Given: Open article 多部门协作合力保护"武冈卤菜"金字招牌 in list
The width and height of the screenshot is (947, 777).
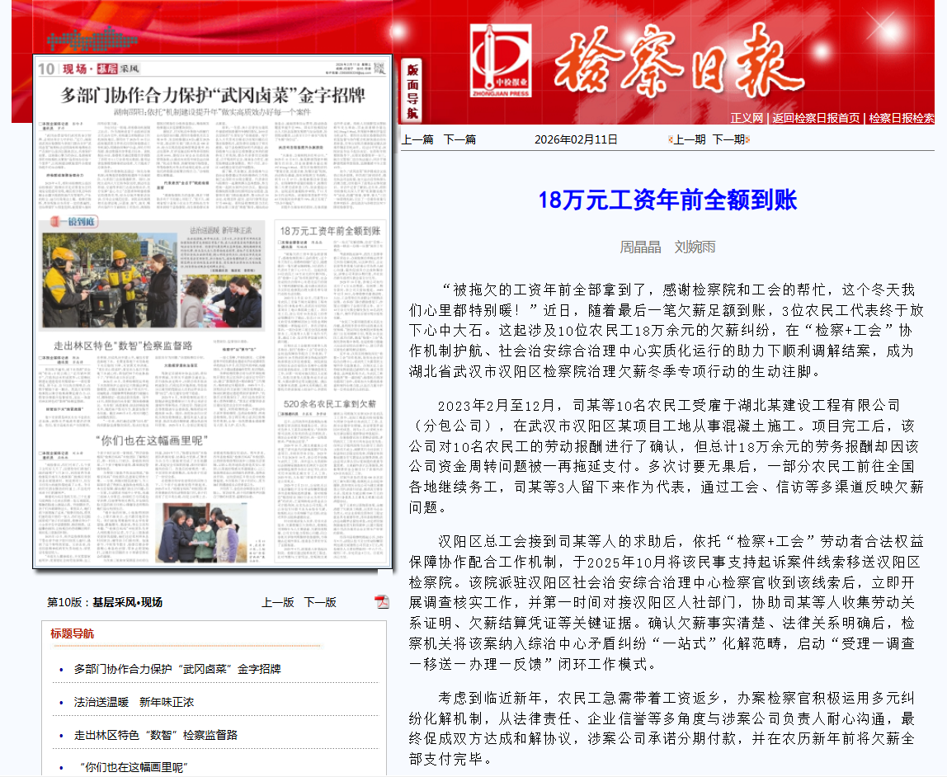Looking at the screenshot, I should pyautogui.click(x=177, y=669).
